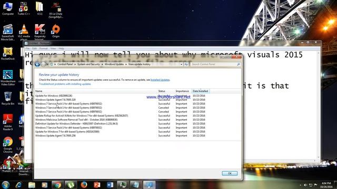Screen dimensions: 337x189
Task: Go back with the blue Back arrow
Action: [x=37, y=64]
